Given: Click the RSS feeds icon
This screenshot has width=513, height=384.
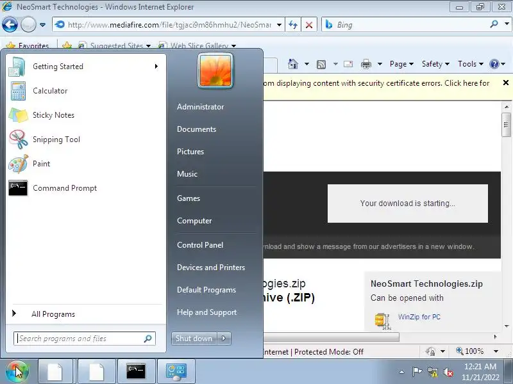Looking at the screenshot, I should point(321,65).
